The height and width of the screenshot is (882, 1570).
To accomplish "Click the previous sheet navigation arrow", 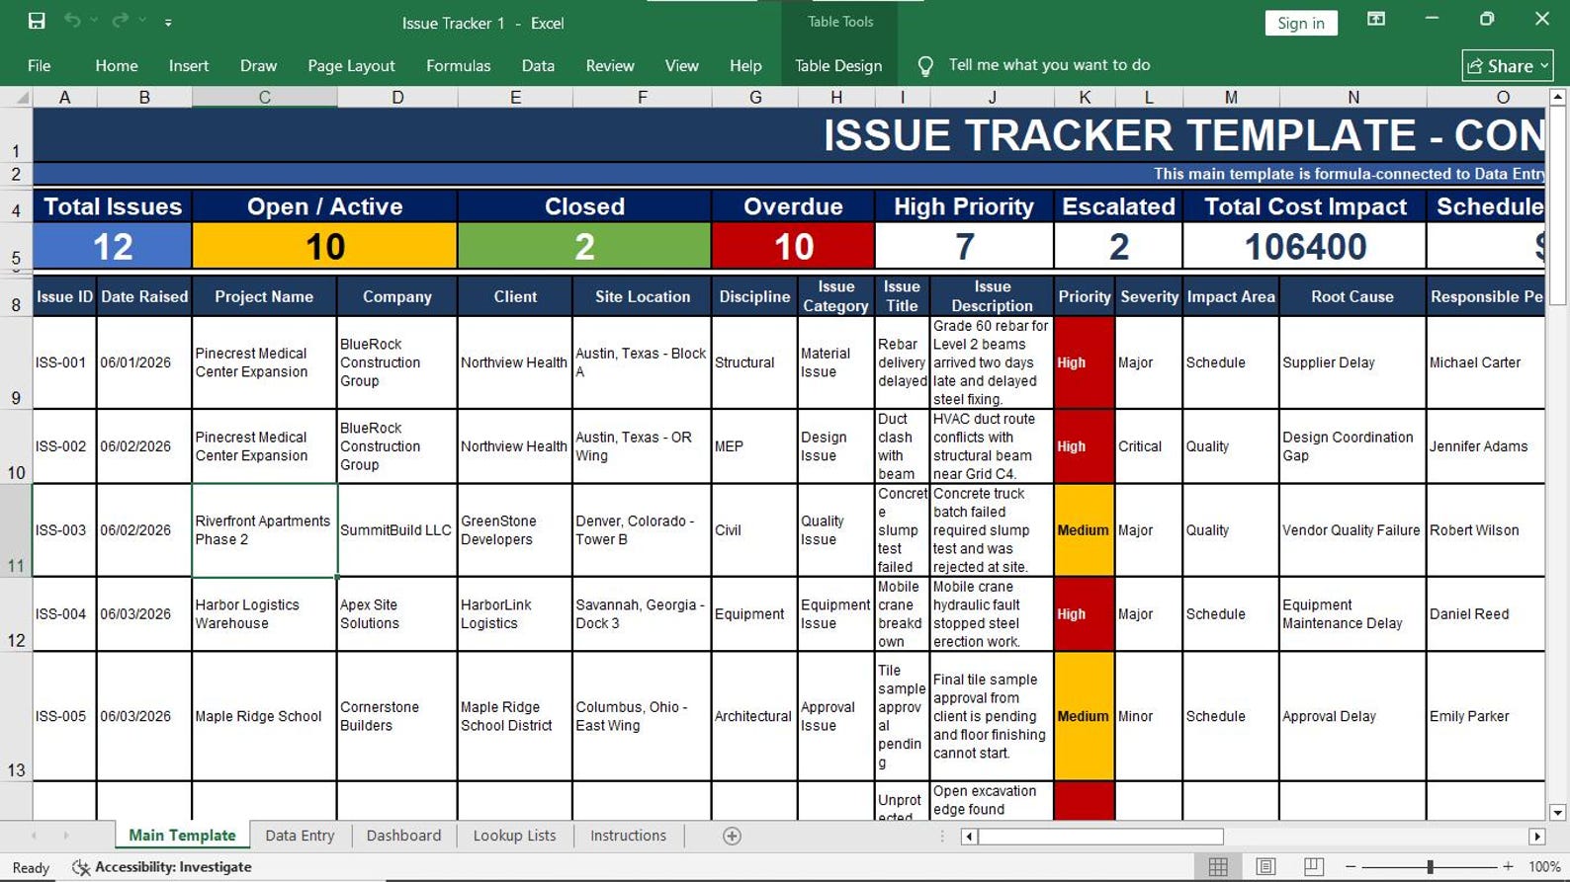I will pos(34,836).
